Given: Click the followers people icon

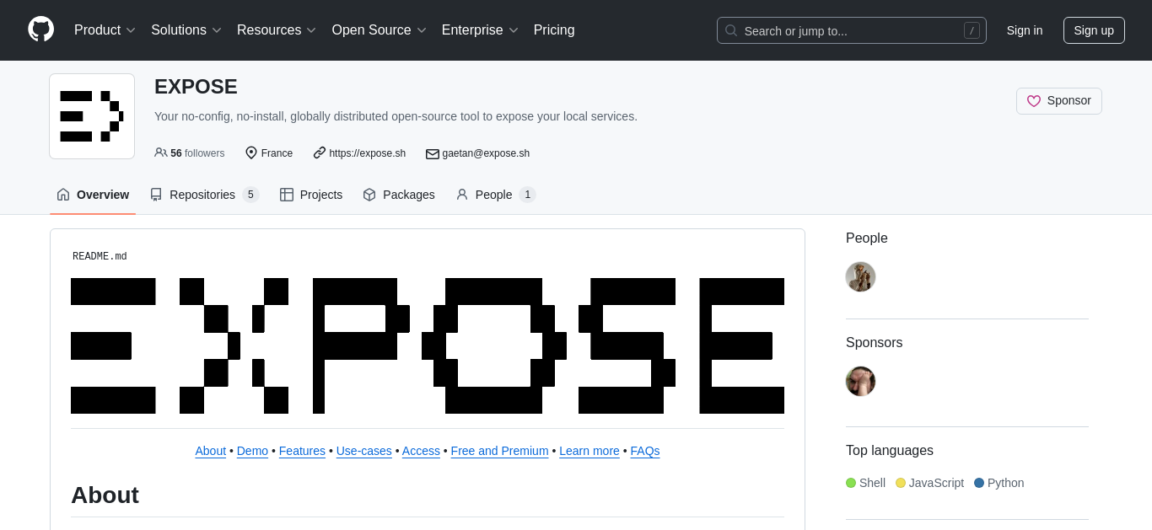Looking at the screenshot, I should click(x=160, y=153).
